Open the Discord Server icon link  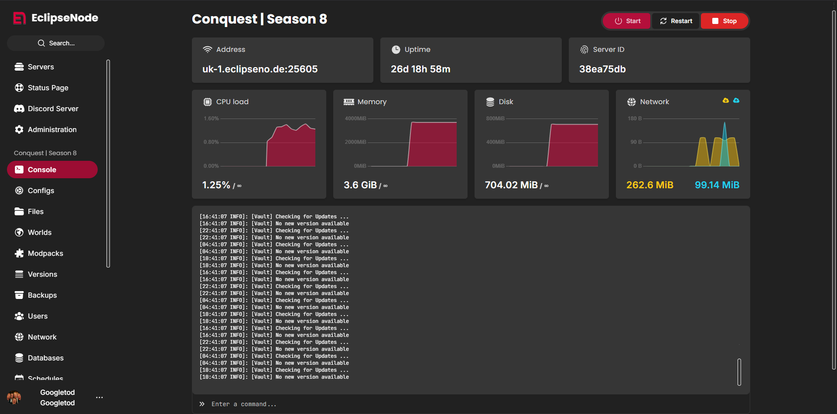point(19,109)
